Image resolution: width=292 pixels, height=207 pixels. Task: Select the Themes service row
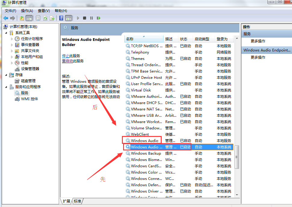tap(179, 59)
